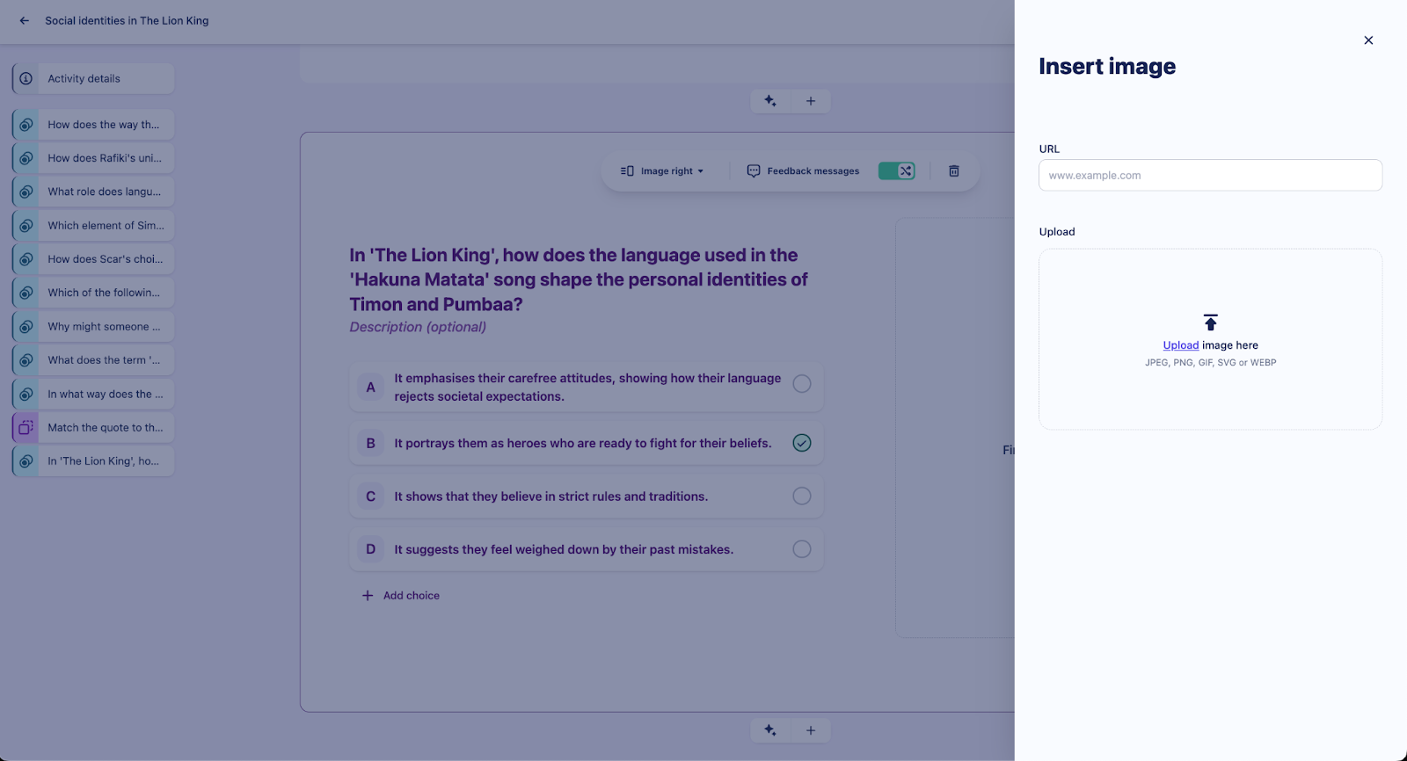The height and width of the screenshot is (761, 1407).
Task: Toggle the shuffle answers switch
Action: pos(897,171)
